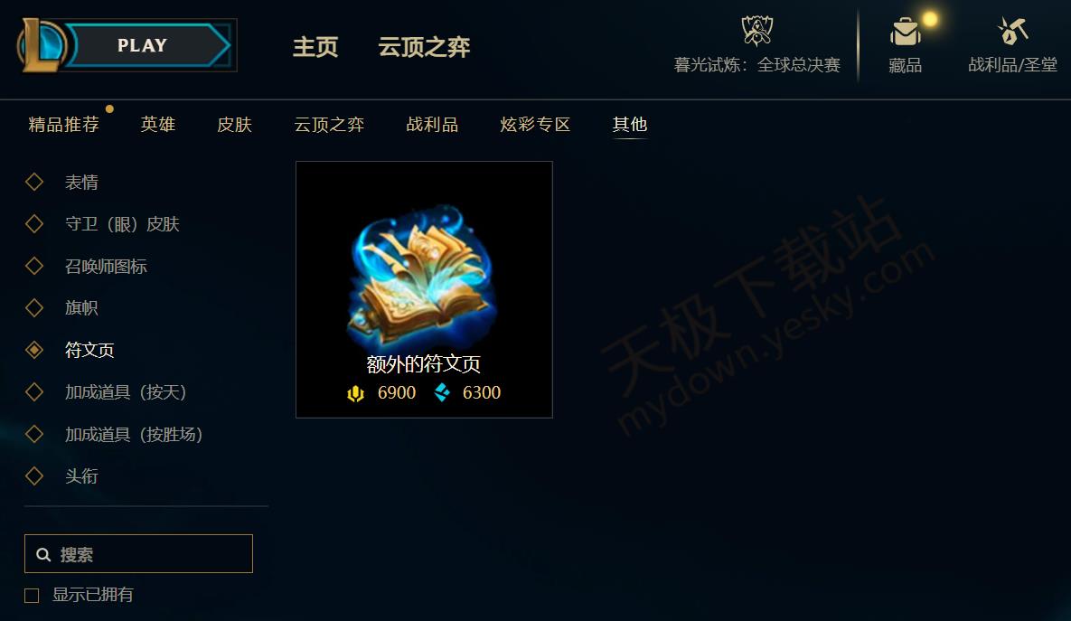Select the 守卫（眼）皮肤 category filter

[x=122, y=224]
